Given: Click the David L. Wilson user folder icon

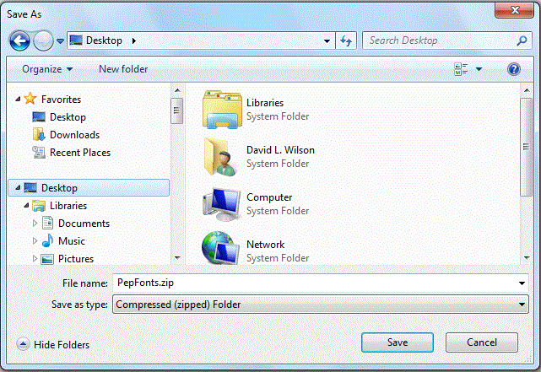Looking at the screenshot, I should 221,157.
